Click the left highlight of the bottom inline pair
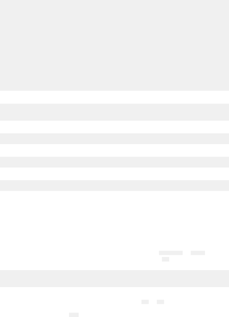The image size is (229, 317). (x=145, y=302)
